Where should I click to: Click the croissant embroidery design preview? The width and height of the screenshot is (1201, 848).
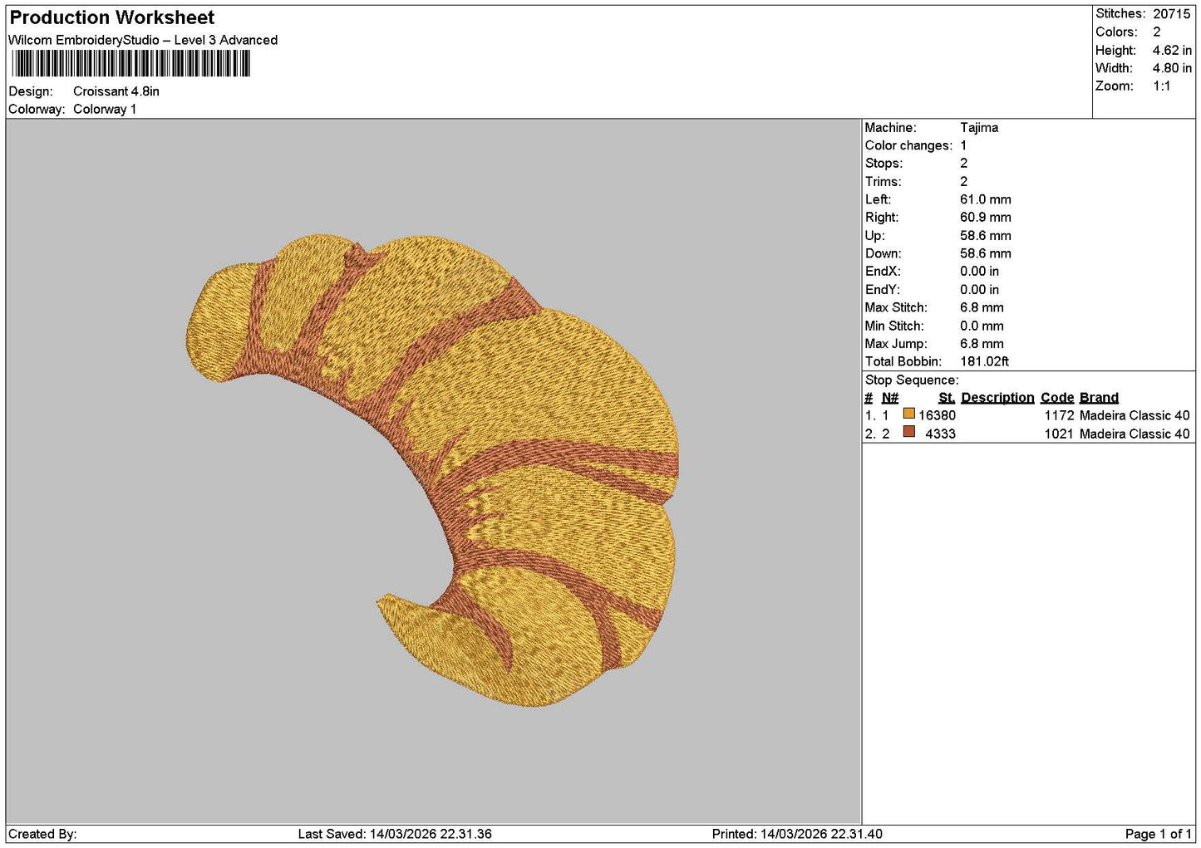coord(433,471)
